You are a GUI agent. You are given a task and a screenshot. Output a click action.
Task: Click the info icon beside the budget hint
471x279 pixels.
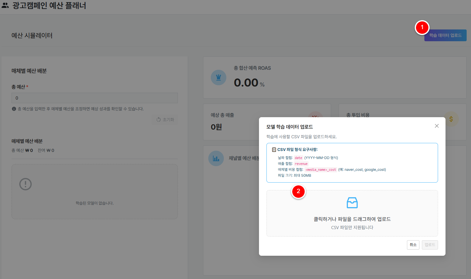pos(14,109)
